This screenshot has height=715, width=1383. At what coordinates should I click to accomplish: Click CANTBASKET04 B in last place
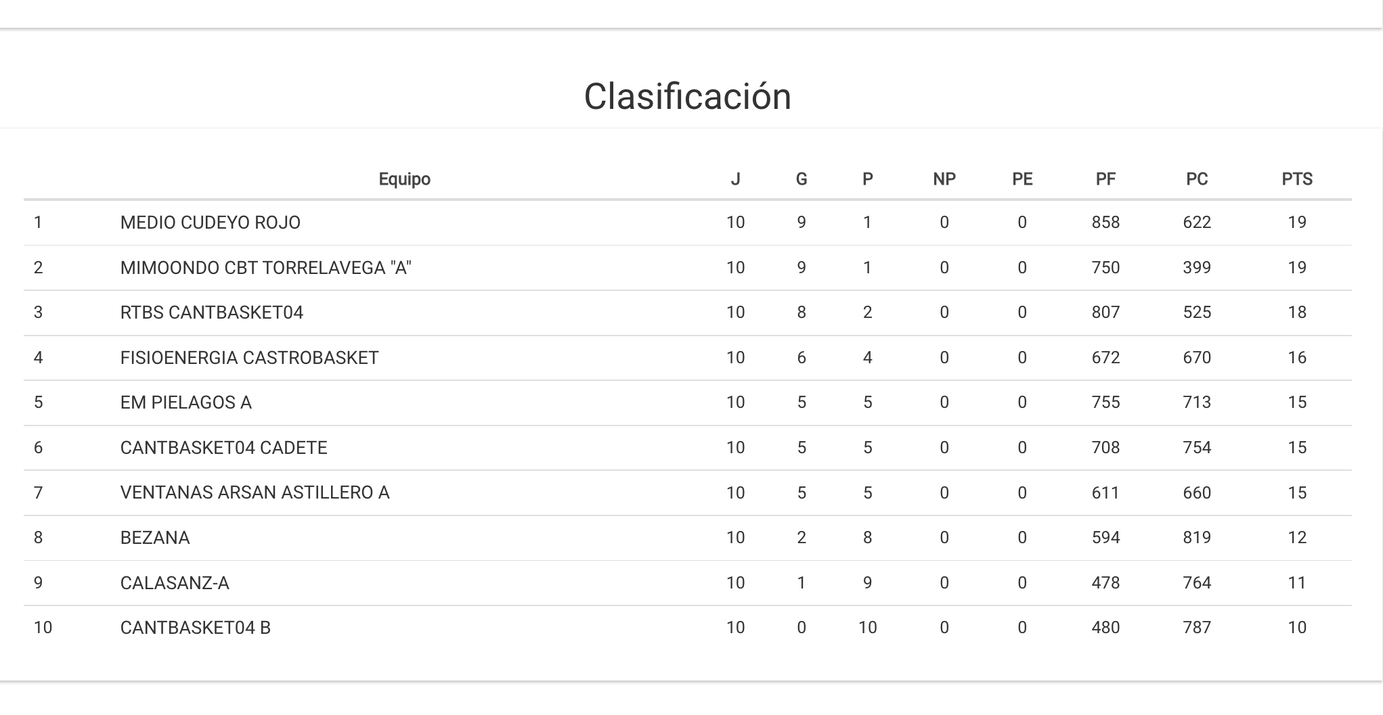coord(195,628)
